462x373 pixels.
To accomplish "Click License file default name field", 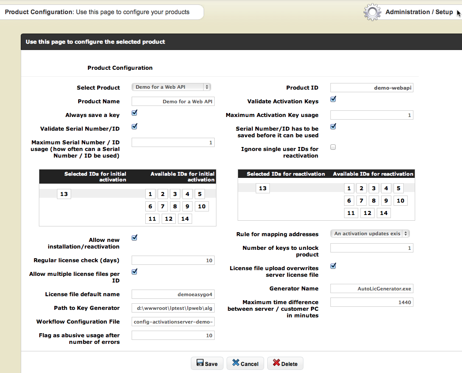I will 173,294.
